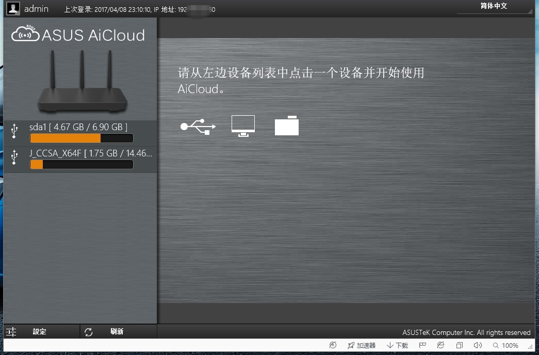Click ASUSTeK Computer Inc. copyright text

click(466, 332)
